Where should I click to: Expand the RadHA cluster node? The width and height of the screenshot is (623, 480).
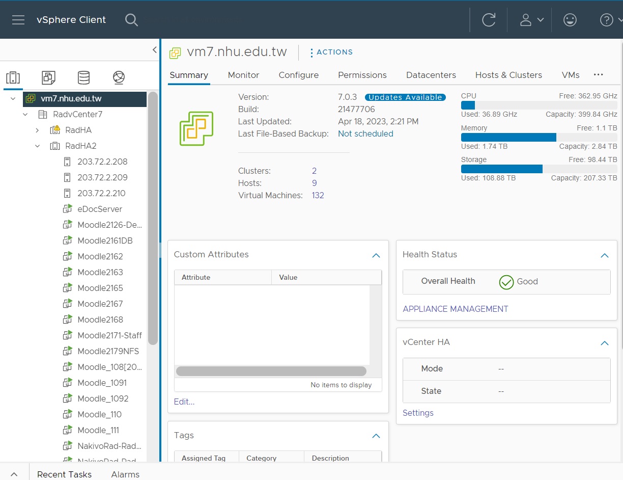tap(37, 130)
